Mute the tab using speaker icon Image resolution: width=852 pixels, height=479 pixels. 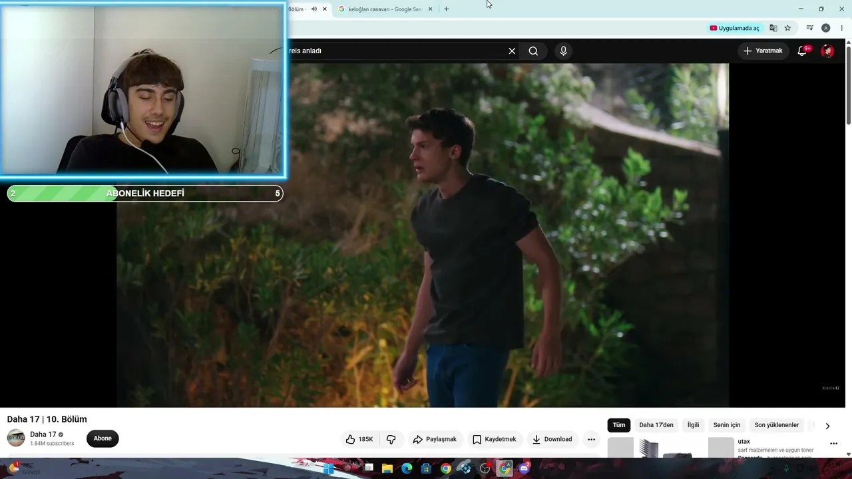click(314, 9)
